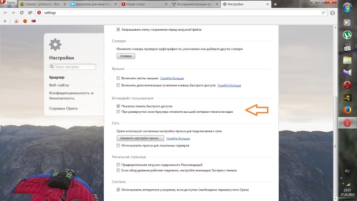
Task: Click the Интерфейс пользователя heading
Action: pos(133,98)
